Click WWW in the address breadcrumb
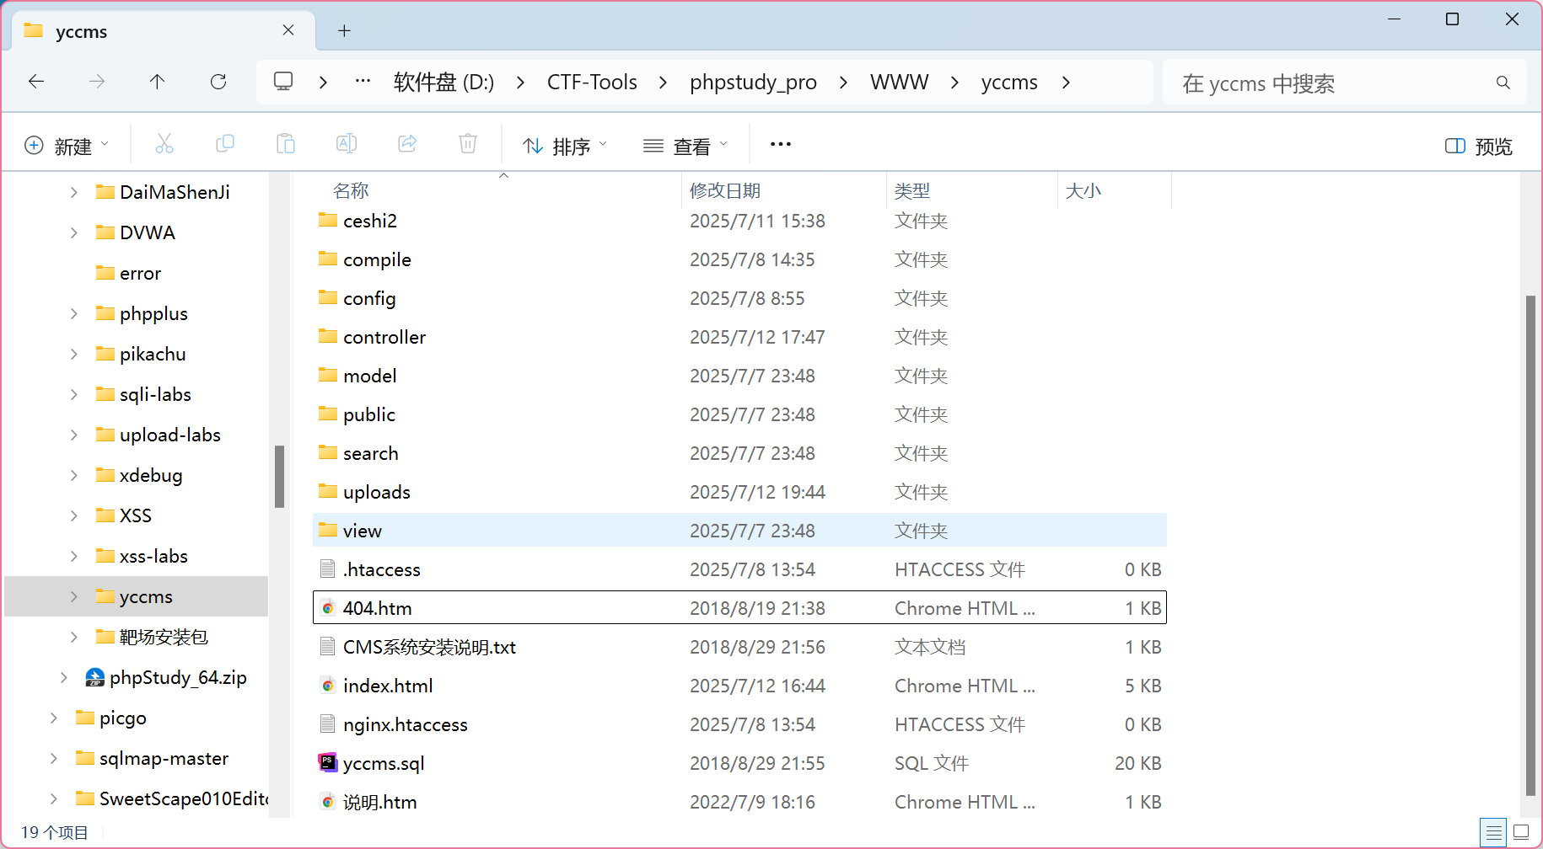 click(x=899, y=82)
